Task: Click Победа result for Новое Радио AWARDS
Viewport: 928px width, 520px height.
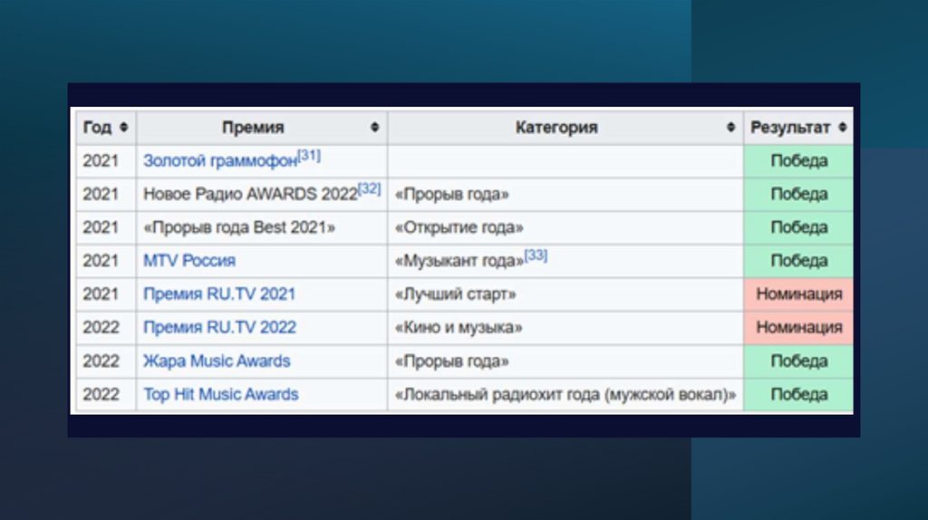Action: tap(798, 194)
